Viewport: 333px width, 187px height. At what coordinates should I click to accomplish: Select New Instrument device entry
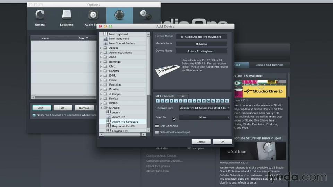coord(119,39)
